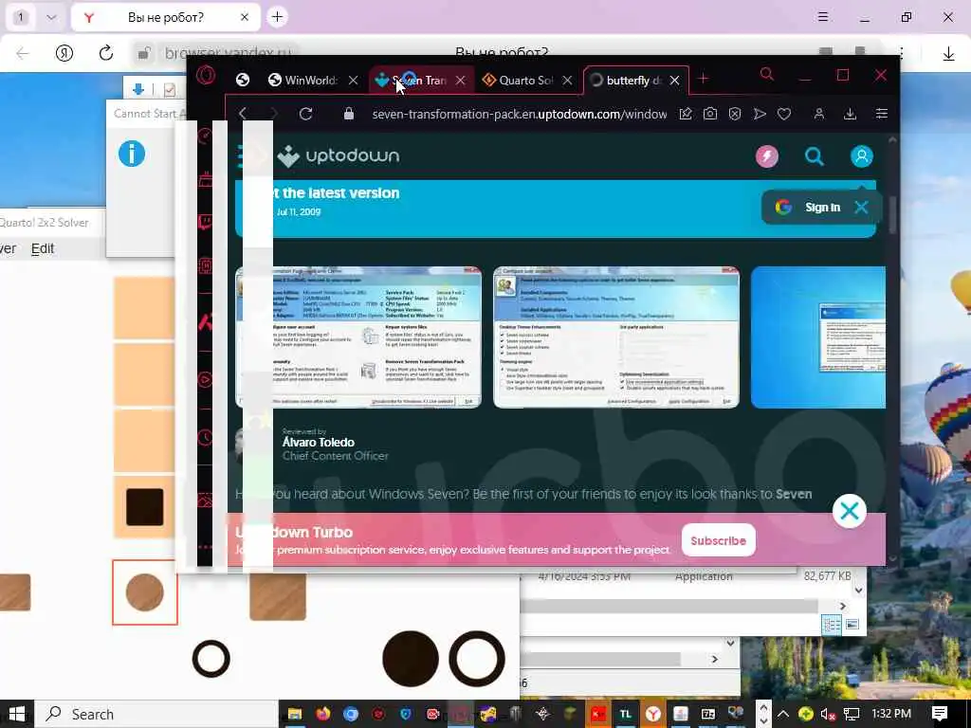Viewport: 971px width, 728px height.
Task: Switch file explorer to large icons view
Action: point(852,625)
